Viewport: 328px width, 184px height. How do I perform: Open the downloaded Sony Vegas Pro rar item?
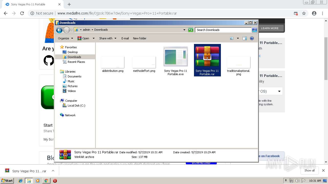[x=26, y=171]
